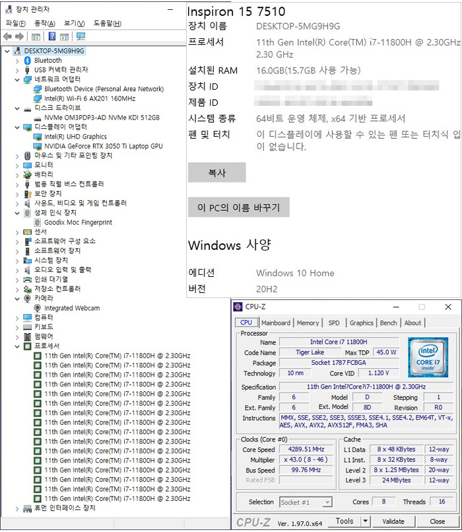Click the help question-mark toolbar icon
Image resolution: width=462 pixels, height=532 pixels.
[52, 36]
